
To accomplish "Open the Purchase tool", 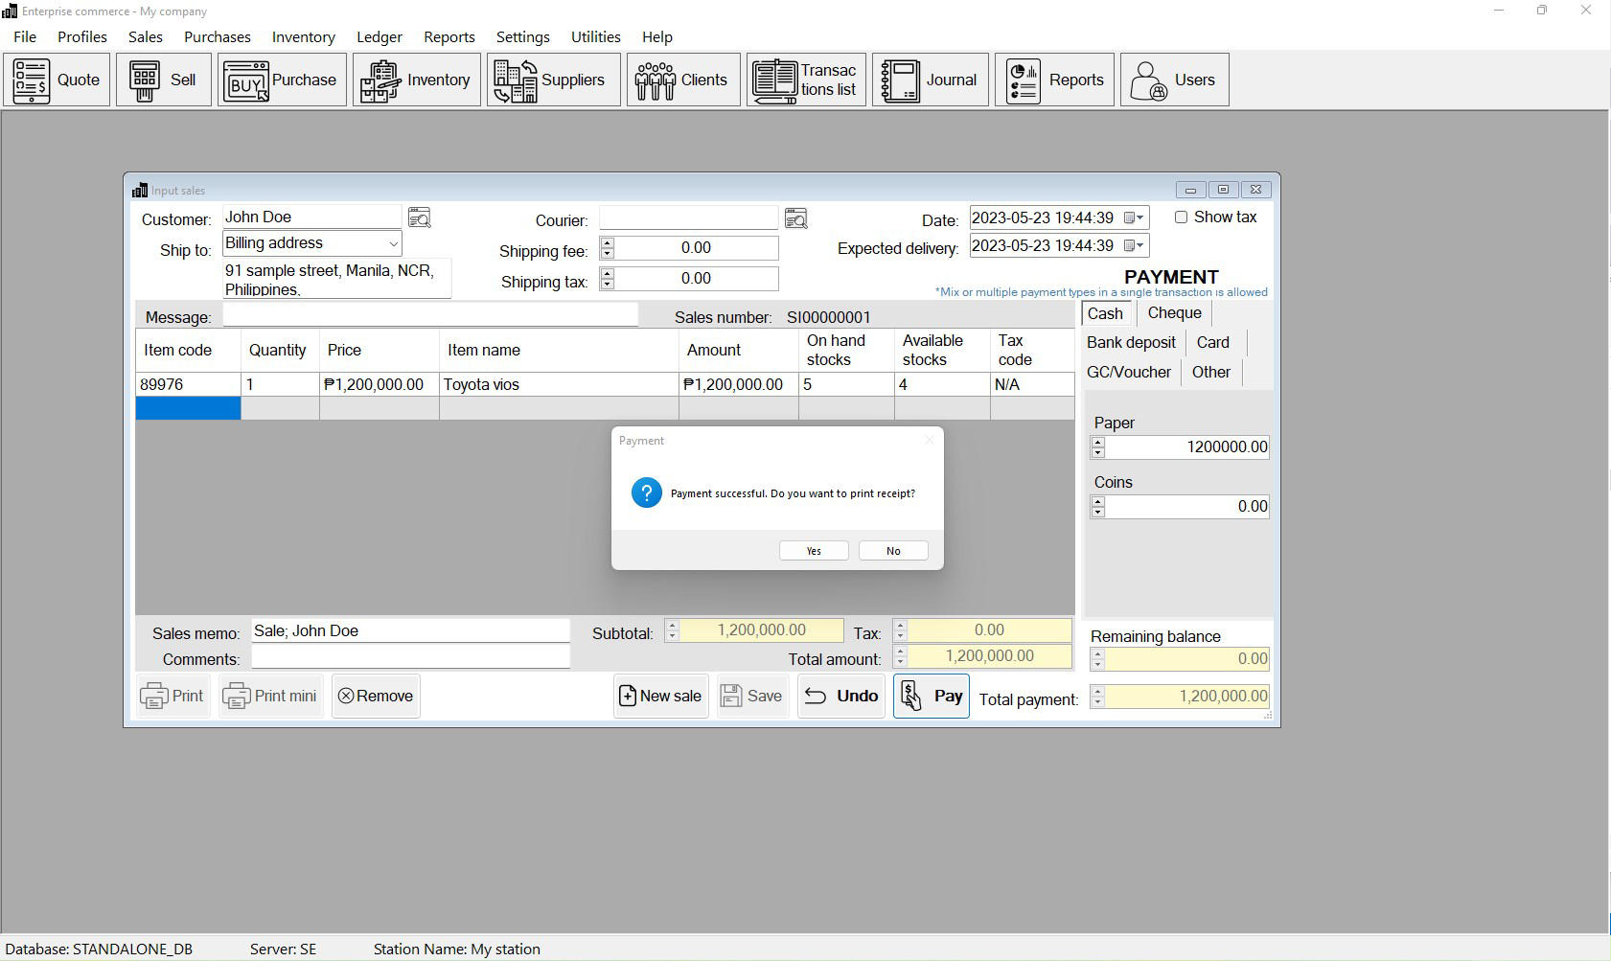I will coord(281,80).
